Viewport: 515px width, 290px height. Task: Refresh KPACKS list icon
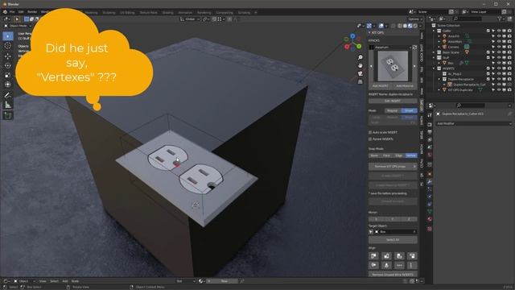click(415, 48)
